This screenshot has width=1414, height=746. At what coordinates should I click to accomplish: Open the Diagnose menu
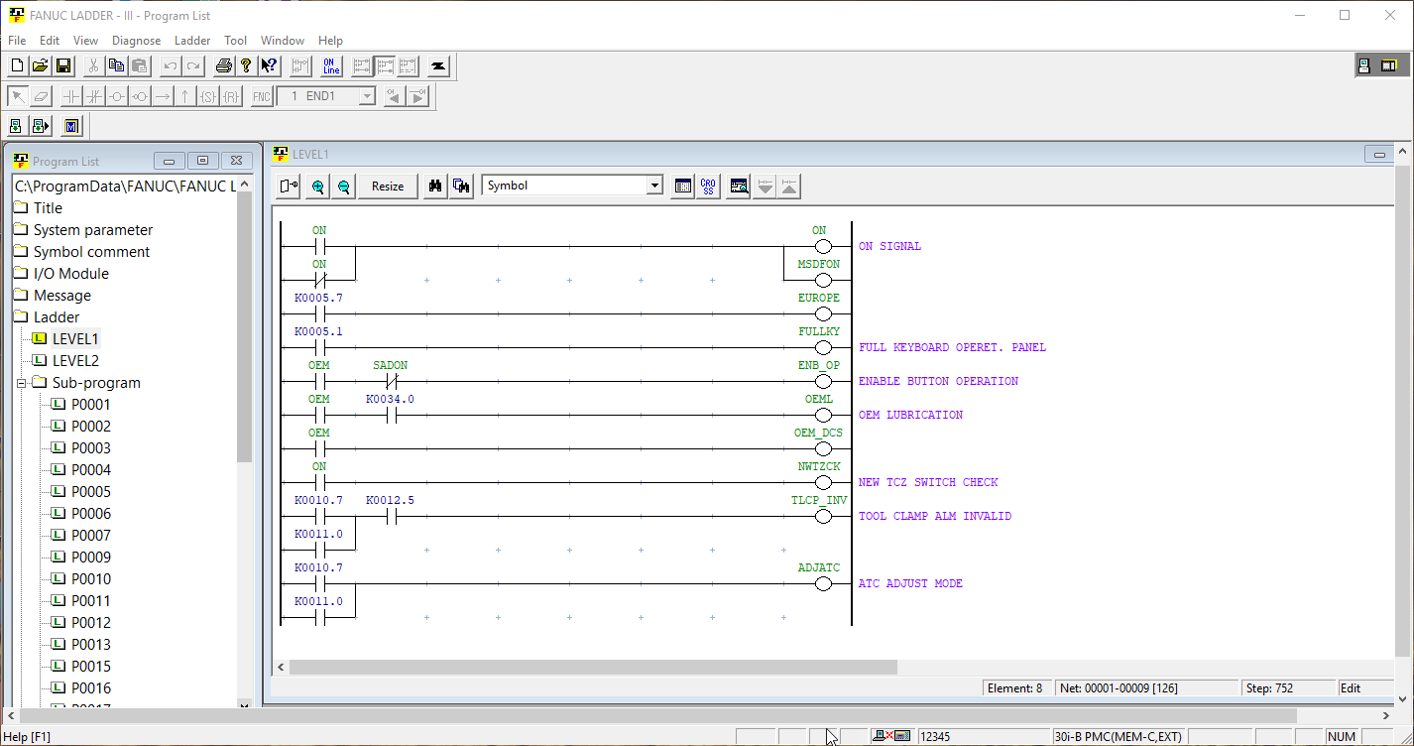point(137,41)
